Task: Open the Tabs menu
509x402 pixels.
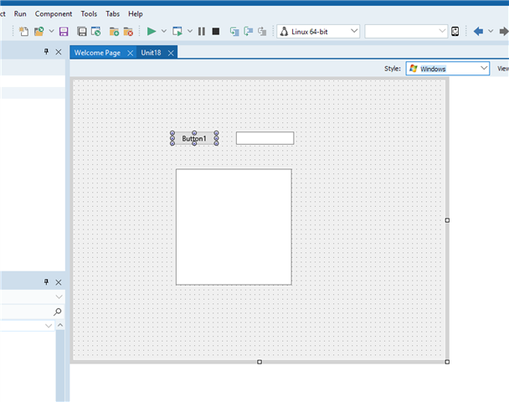Action: point(113,14)
